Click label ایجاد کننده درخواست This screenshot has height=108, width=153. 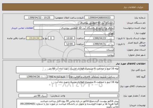[134, 28]
